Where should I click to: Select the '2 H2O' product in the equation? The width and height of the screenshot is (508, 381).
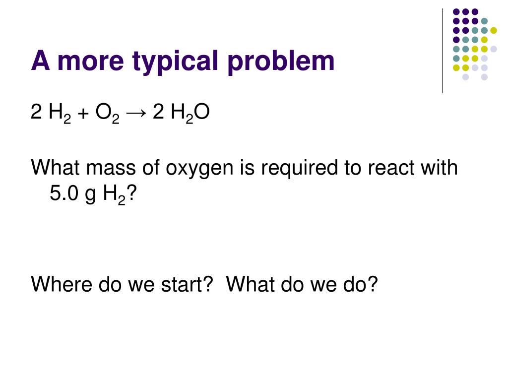(x=181, y=114)
